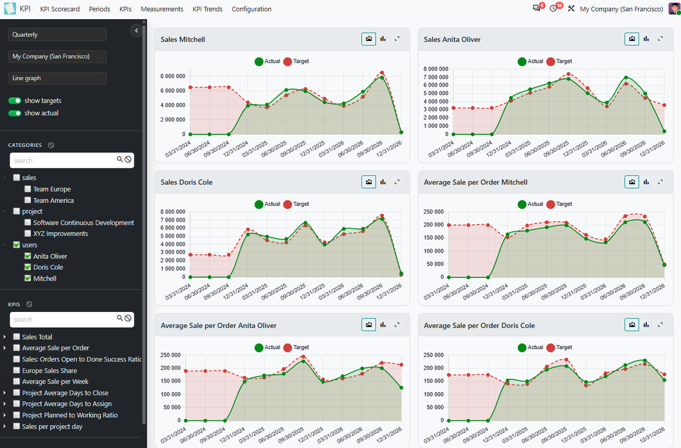This screenshot has height=448, width=681.
Task: Clear the categories search field
Action: click(x=128, y=160)
